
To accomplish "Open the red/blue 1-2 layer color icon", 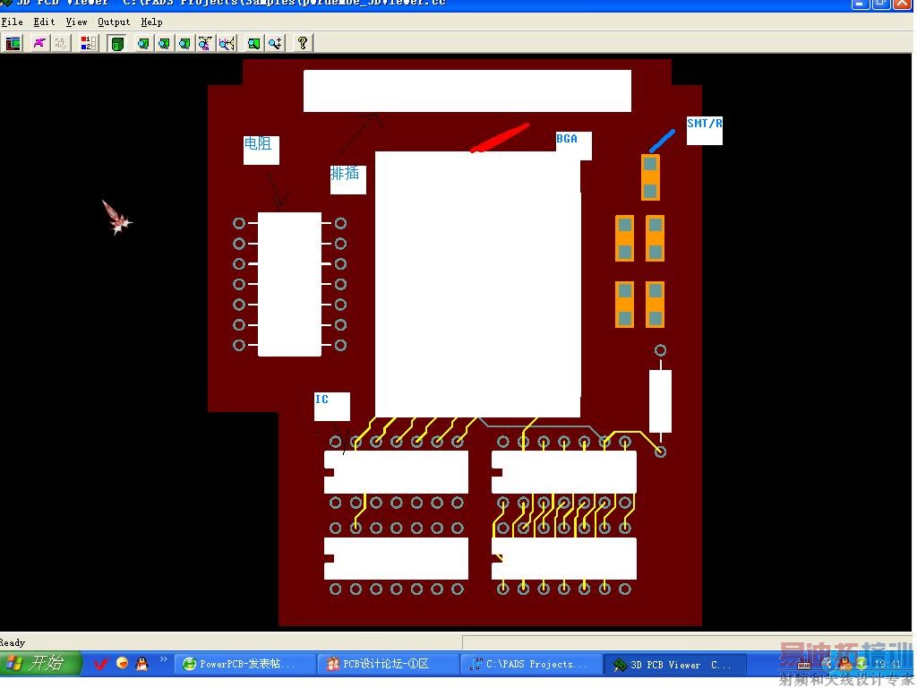I will [x=89, y=43].
